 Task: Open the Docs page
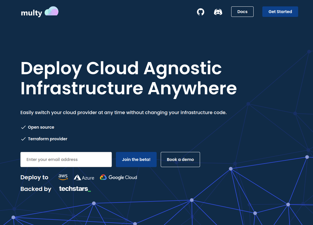pyautogui.click(x=242, y=12)
